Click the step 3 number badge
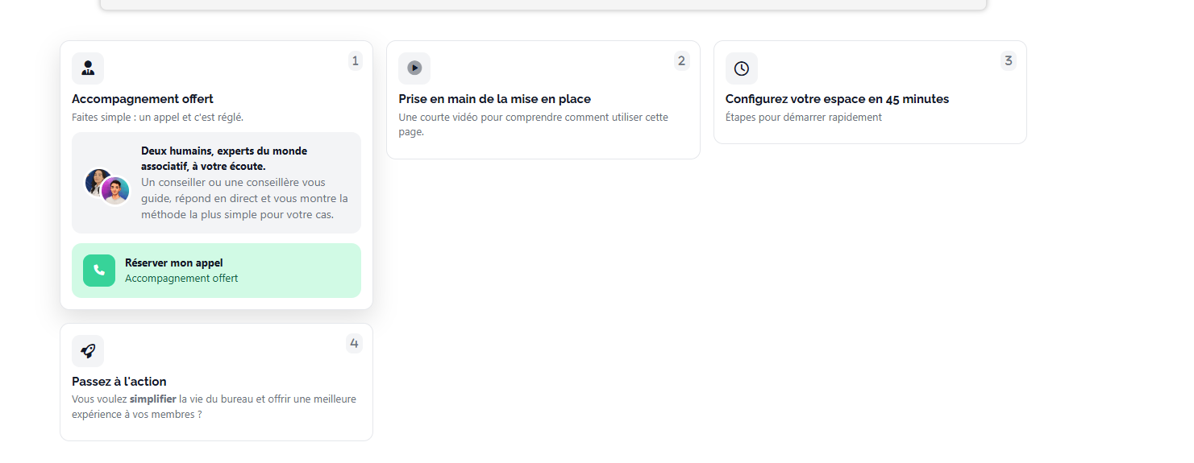 click(1009, 61)
